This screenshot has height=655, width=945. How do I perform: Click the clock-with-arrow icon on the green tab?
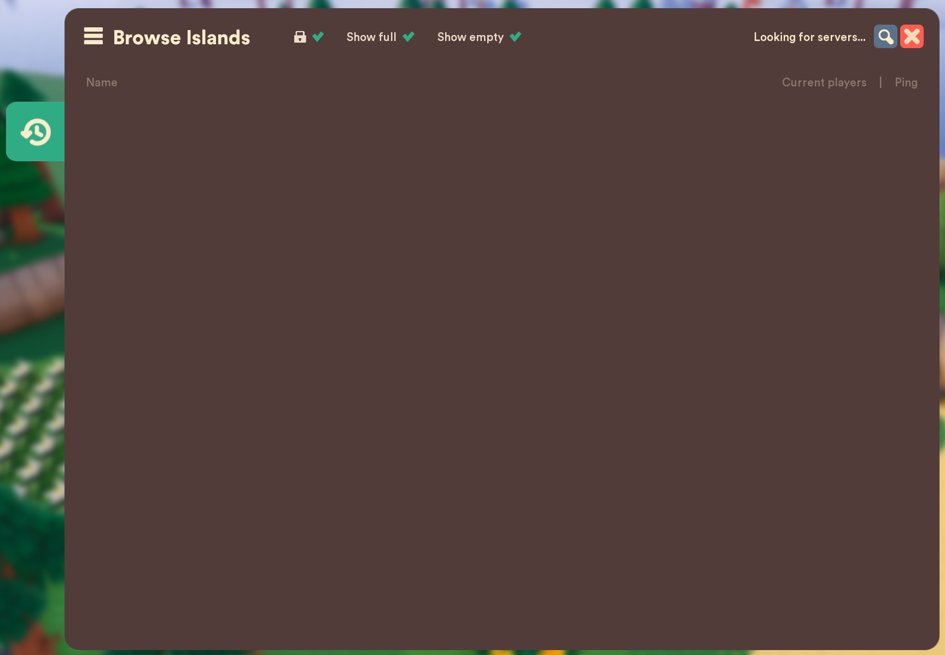tap(35, 131)
